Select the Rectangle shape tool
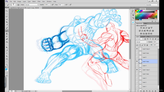Image resolution: width=164 pixels, height=92 pixels. (x=7, y=59)
